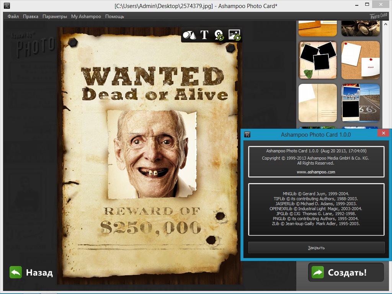This screenshot has height=294, width=392.
Task: Close the Ashampoo Photo Card 1.0.0 dialog
Action: [x=383, y=133]
